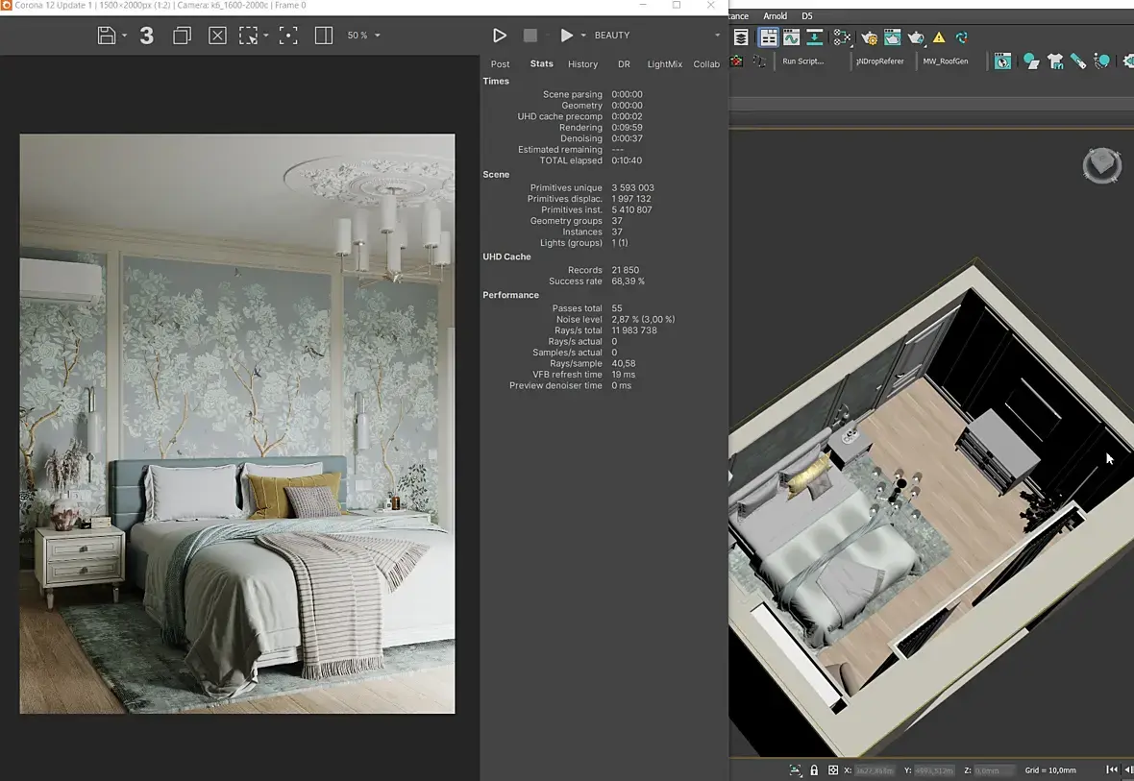Click the copy to clipboard icon in VFB
The height and width of the screenshot is (781, 1134).
pyautogui.click(x=182, y=36)
